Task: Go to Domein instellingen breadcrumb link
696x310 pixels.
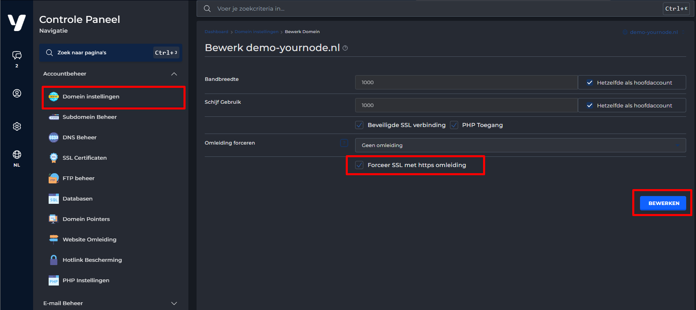Action: coord(257,32)
